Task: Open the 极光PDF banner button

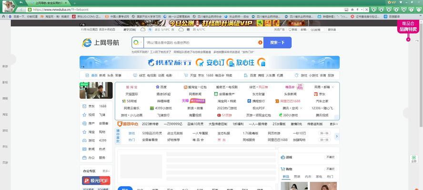Action: pos(96,180)
